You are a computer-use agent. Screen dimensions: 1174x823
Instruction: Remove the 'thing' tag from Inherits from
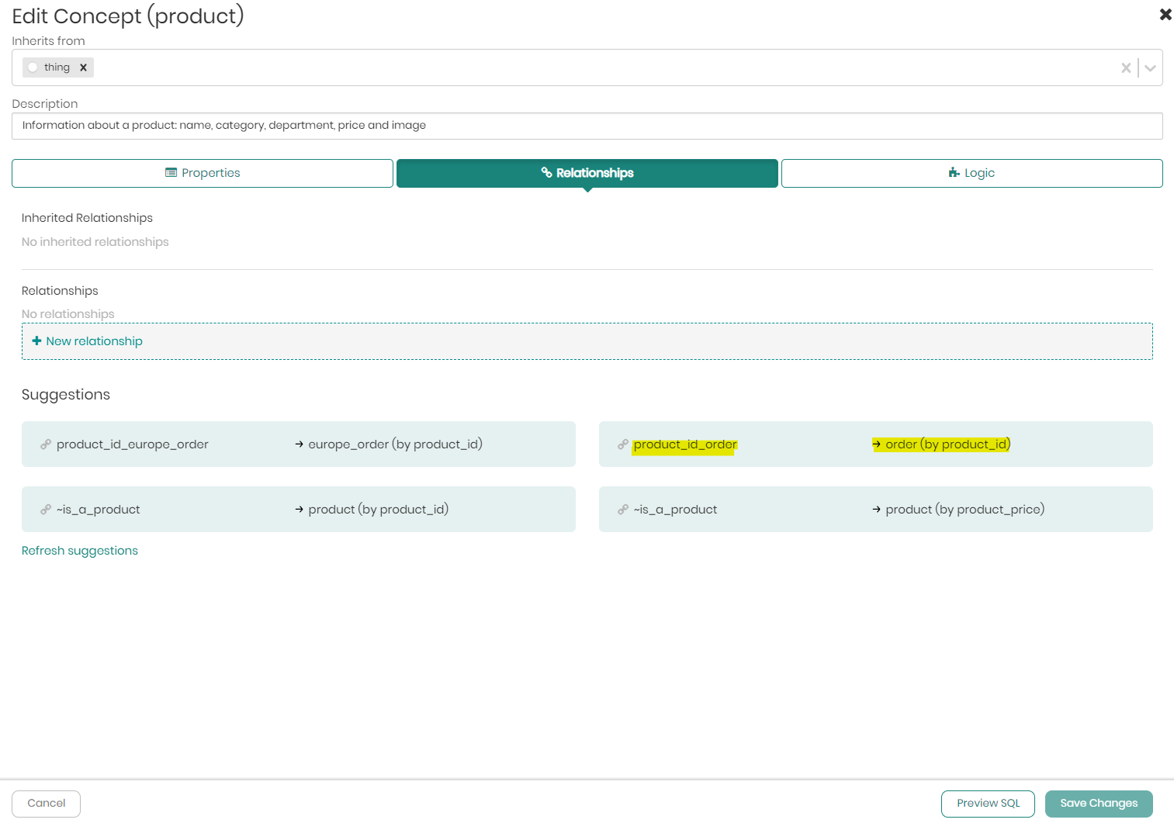(83, 67)
